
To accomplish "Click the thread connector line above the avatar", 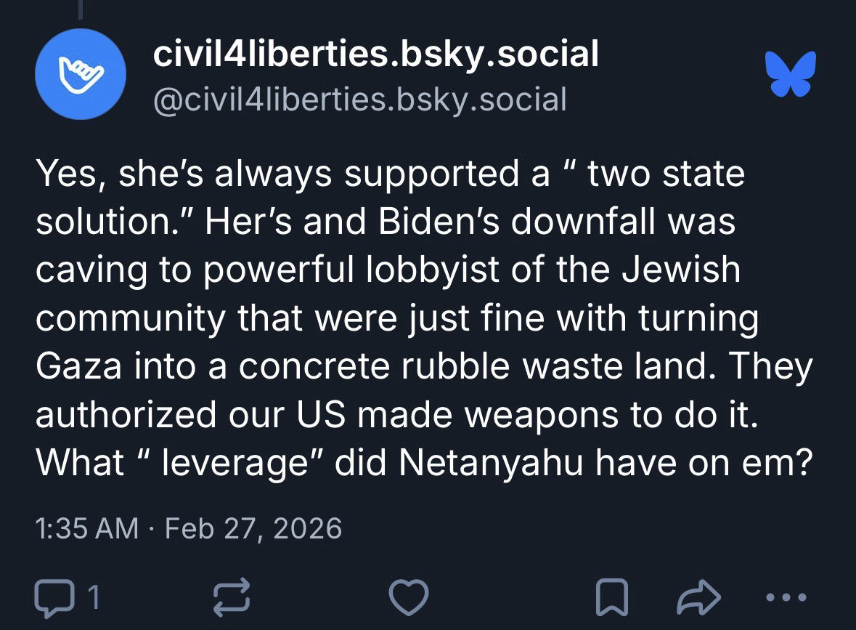I will point(81,9).
